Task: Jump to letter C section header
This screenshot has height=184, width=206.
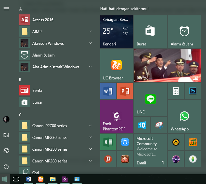Action: pos(20,115)
